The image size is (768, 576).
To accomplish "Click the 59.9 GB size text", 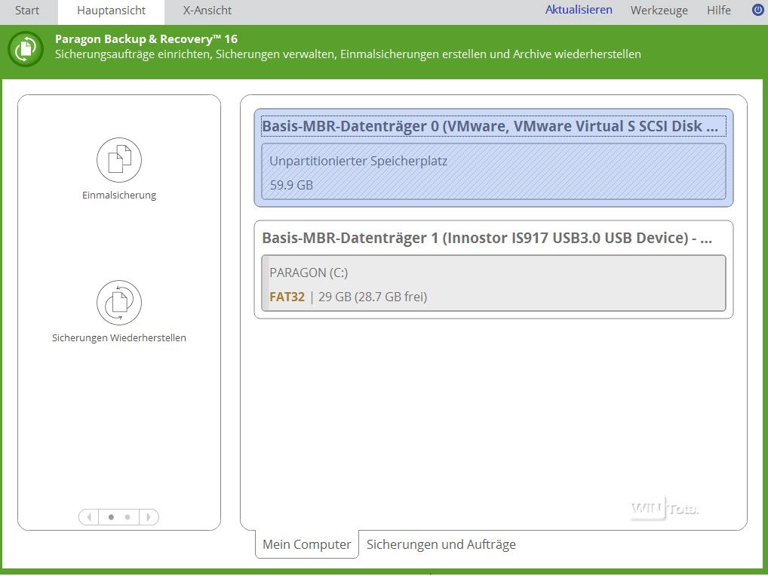I will 291,185.
